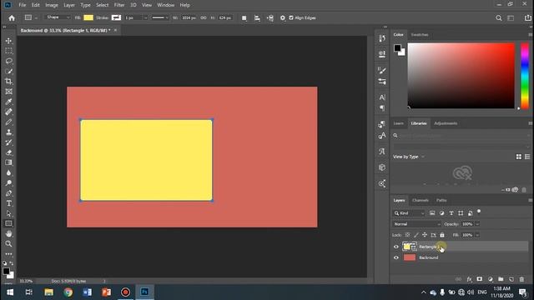Open the stroke width dropdown

[x=145, y=17]
